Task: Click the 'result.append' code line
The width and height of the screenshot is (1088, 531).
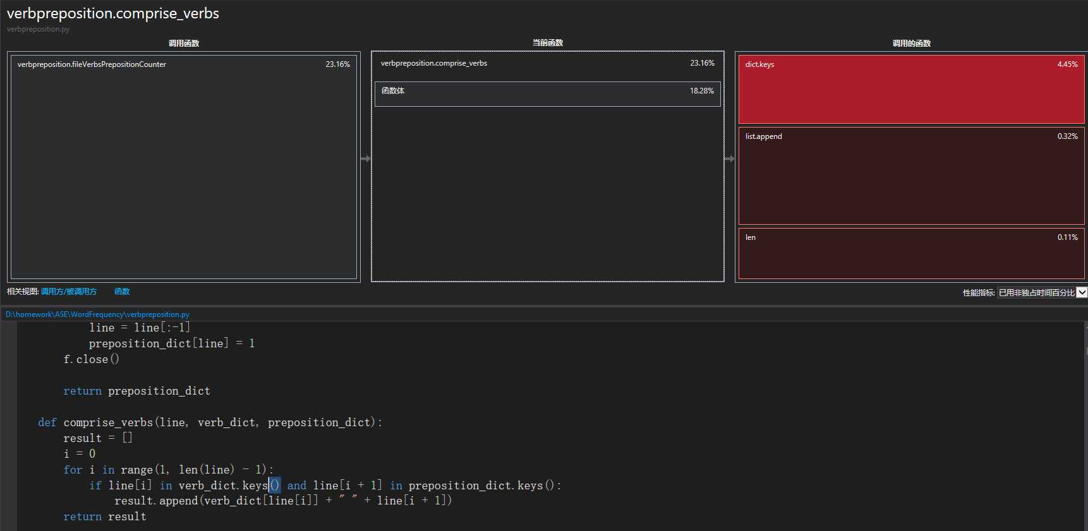Action: pos(283,501)
